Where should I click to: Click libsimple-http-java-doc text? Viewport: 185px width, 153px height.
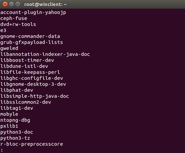[x=35, y=96]
